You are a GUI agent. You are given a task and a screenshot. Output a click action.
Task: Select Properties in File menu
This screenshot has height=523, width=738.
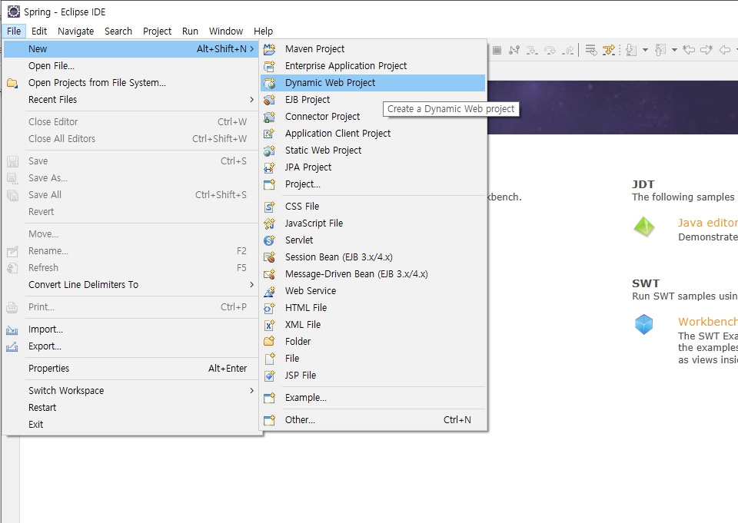tap(131, 369)
